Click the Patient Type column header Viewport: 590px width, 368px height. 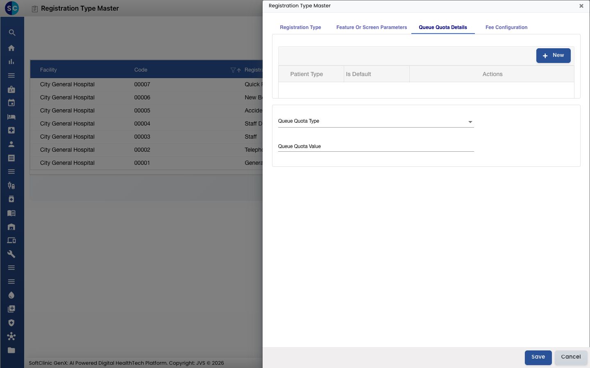click(306, 74)
